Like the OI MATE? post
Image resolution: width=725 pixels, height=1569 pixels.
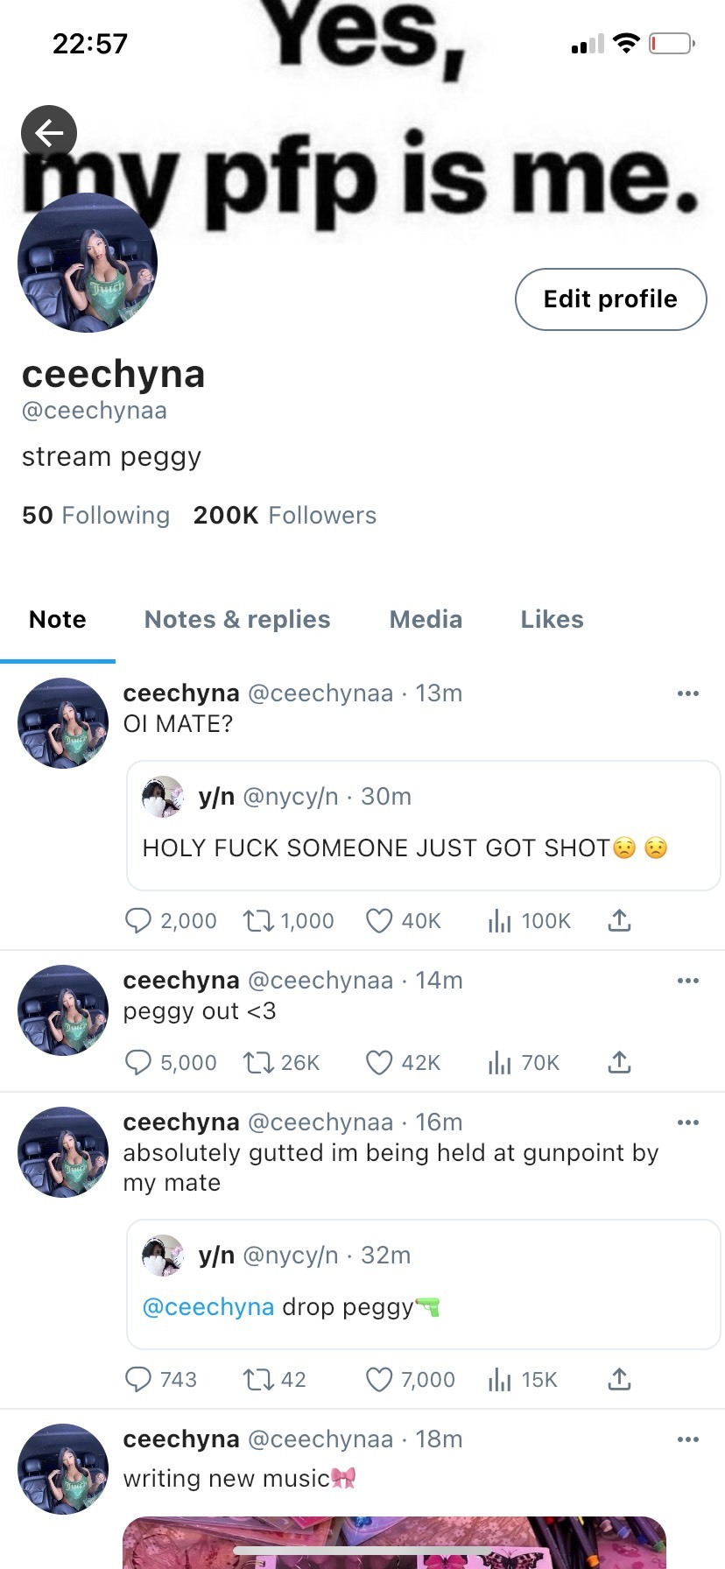pos(378,920)
